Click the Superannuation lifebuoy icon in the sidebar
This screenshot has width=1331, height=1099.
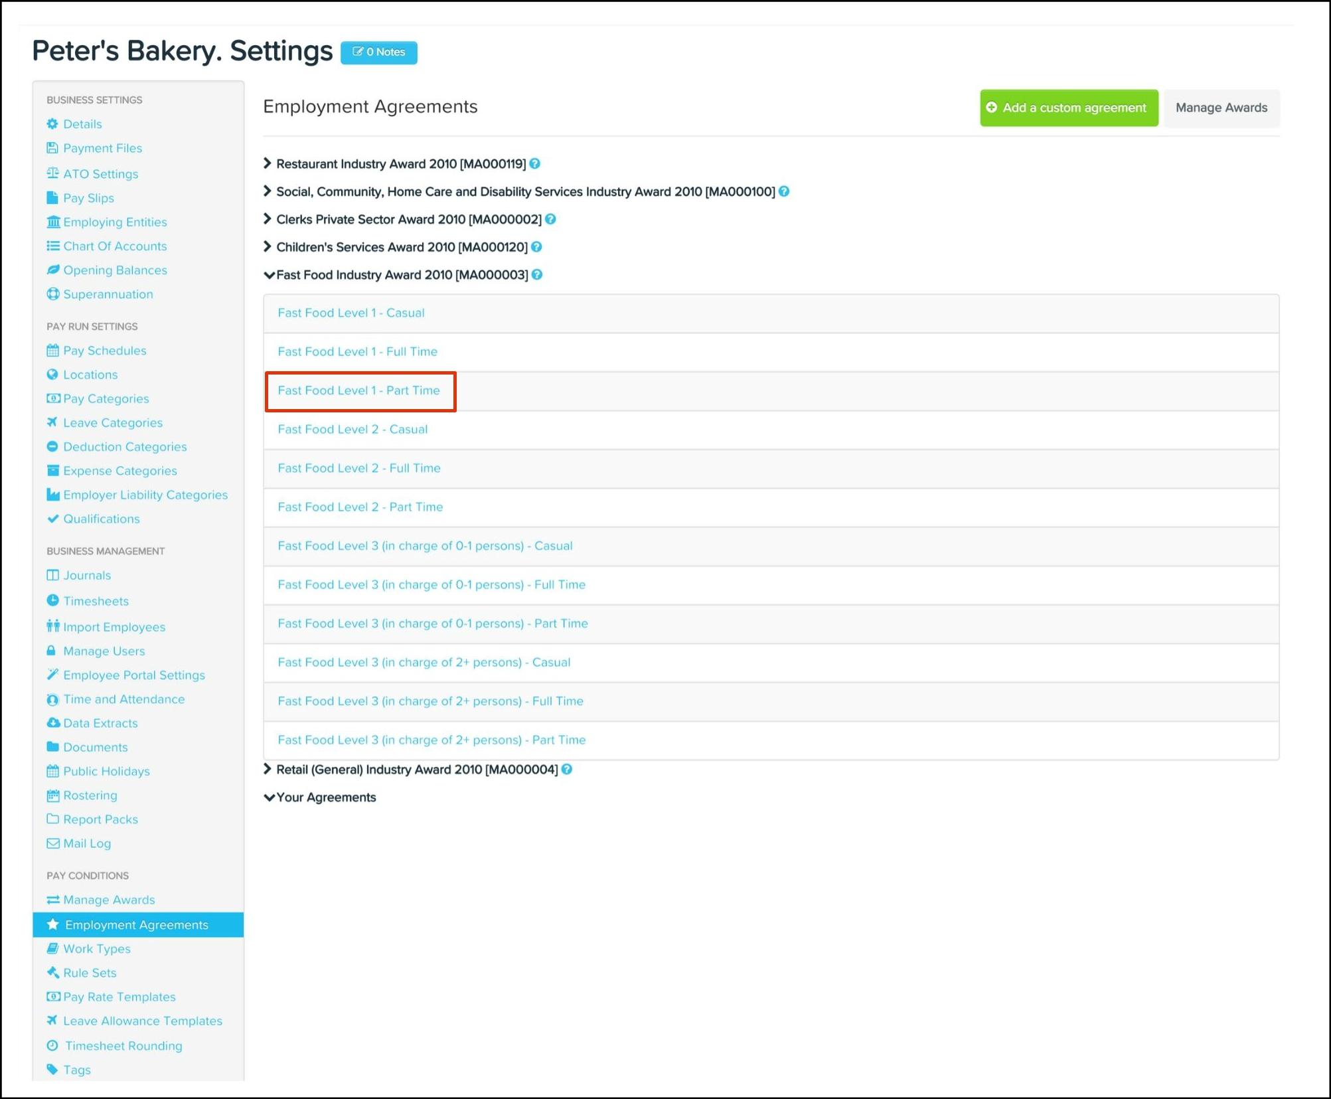coord(52,294)
